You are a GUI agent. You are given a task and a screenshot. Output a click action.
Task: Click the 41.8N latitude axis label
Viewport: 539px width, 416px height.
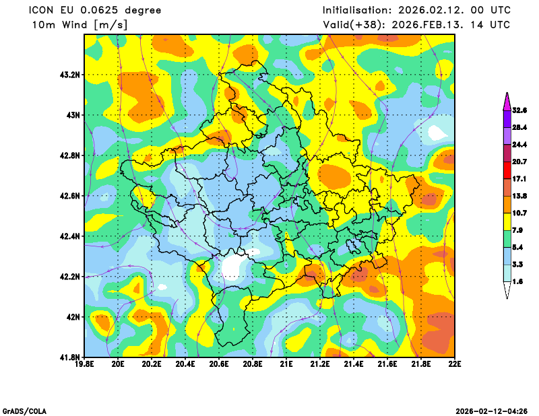[69, 357]
